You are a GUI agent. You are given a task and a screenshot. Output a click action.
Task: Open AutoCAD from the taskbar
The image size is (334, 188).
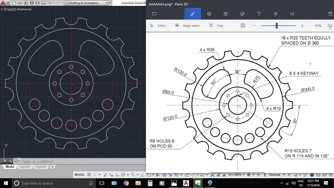click(x=186, y=183)
